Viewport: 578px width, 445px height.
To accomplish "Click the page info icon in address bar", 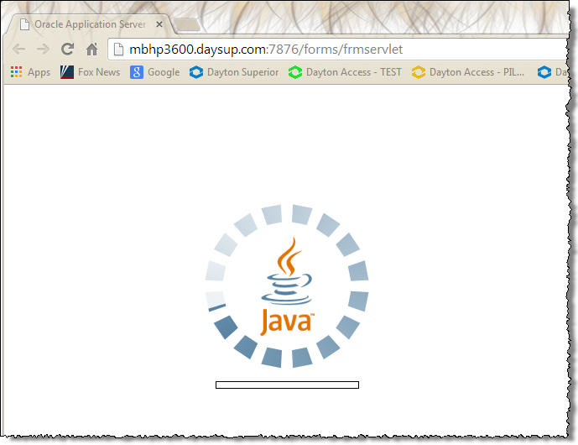I will (x=119, y=50).
